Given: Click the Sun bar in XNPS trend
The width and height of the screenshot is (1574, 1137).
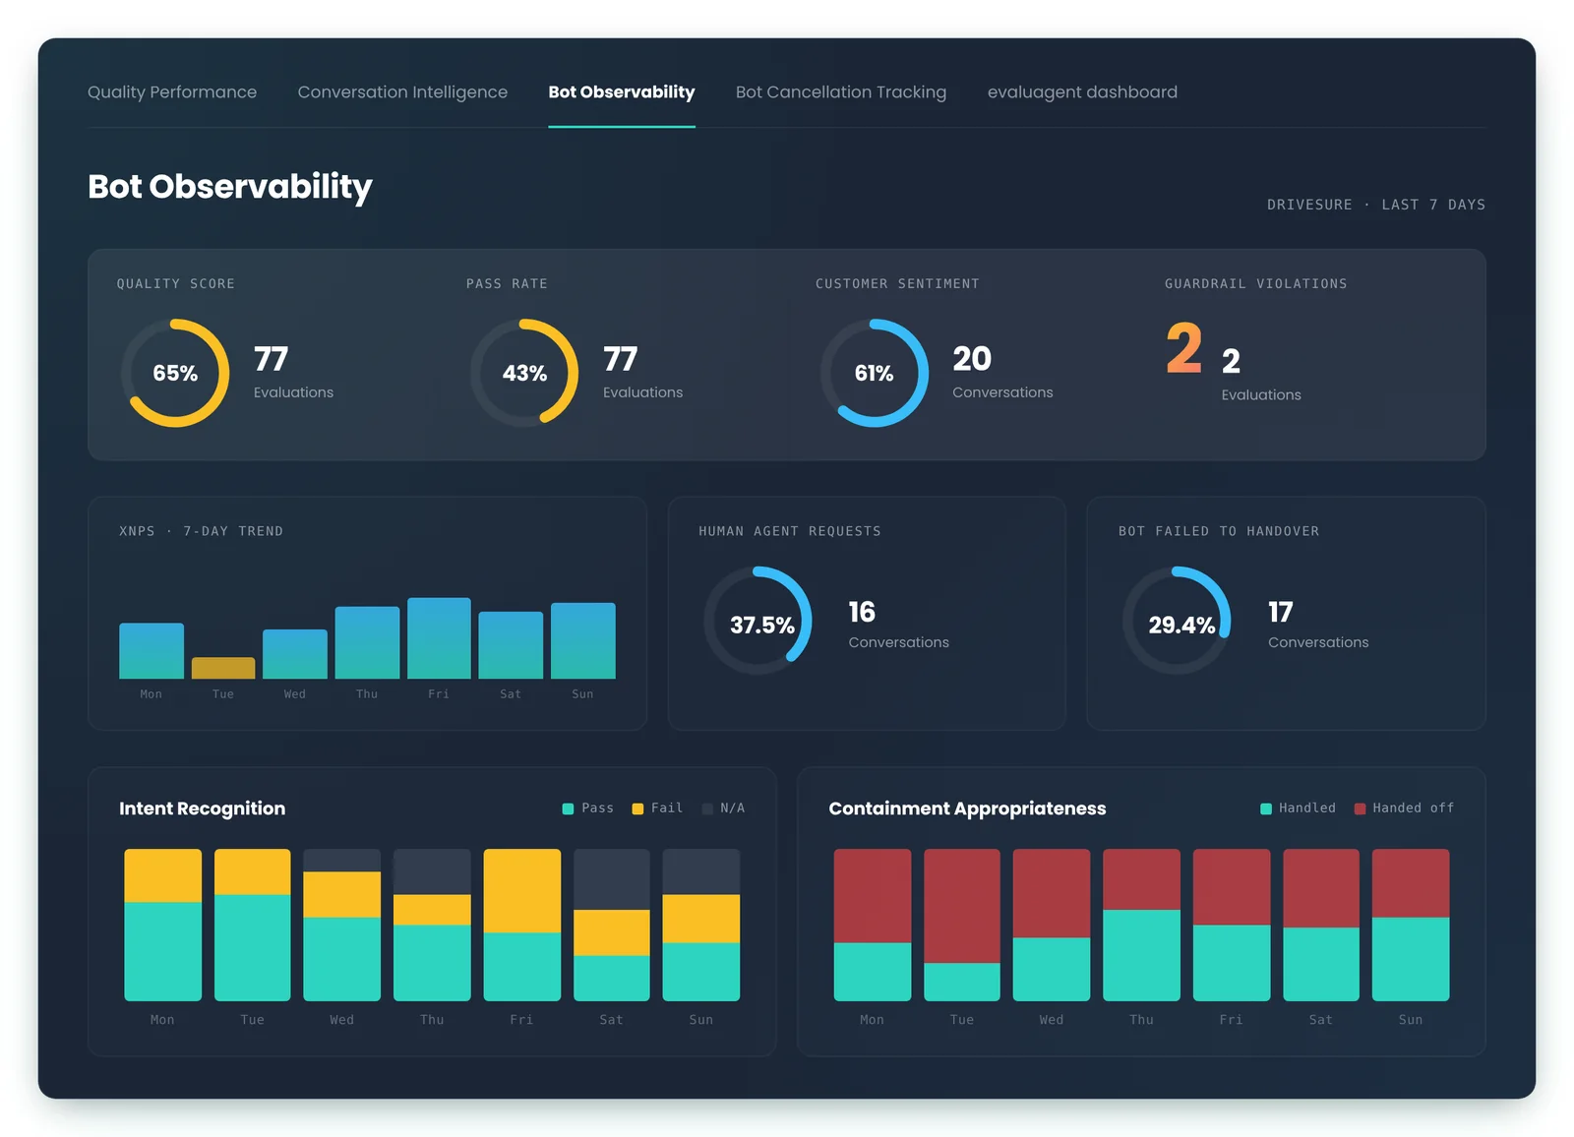Looking at the screenshot, I should click(x=583, y=640).
